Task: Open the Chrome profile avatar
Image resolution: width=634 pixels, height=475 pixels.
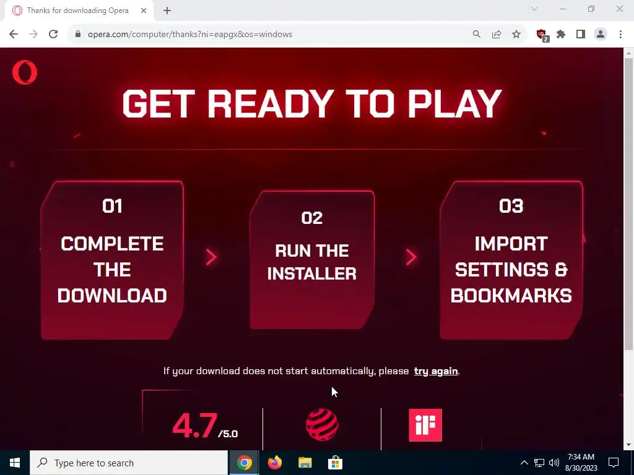Action: click(x=601, y=35)
